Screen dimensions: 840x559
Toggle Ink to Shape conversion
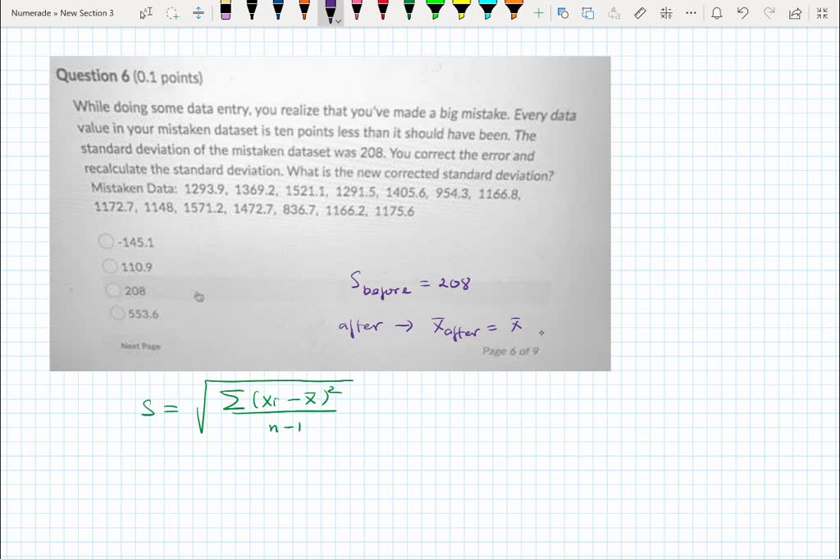[563, 13]
